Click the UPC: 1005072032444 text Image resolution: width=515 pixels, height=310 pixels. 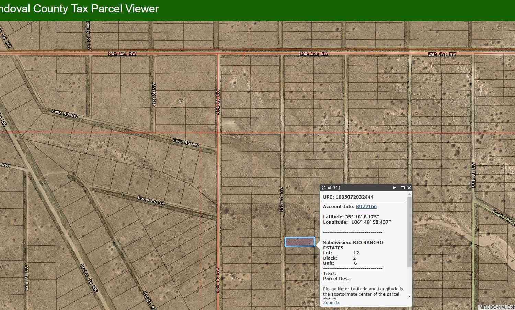click(348, 197)
